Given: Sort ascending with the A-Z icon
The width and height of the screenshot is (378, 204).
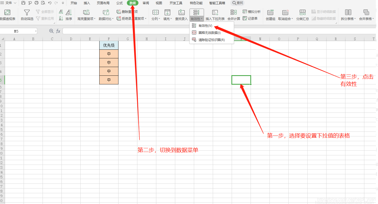Looking at the screenshot, I should coord(61,12).
